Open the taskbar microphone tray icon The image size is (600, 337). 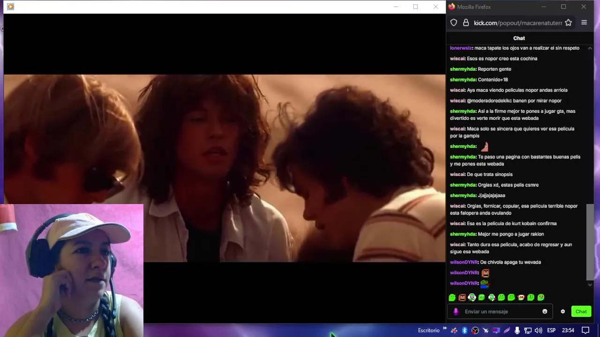click(x=517, y=330)
